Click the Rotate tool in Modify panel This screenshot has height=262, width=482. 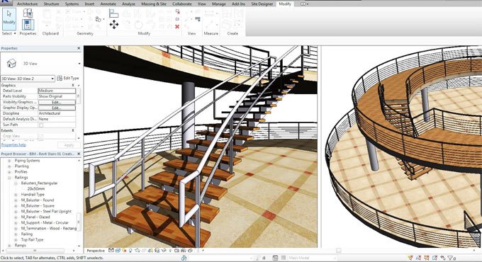[x=138, y=25]
